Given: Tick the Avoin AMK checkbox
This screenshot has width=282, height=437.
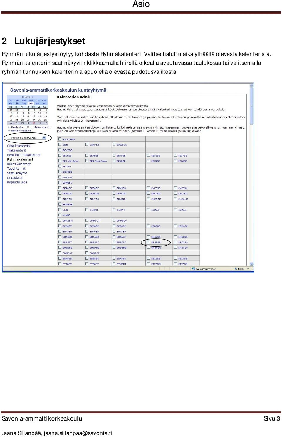Looking at the screenshot, I should tap(60, 139).
